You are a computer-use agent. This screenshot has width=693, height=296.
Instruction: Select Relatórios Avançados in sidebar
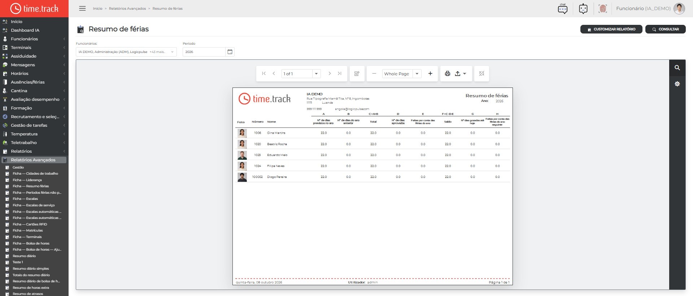click(x=34, y=160)
